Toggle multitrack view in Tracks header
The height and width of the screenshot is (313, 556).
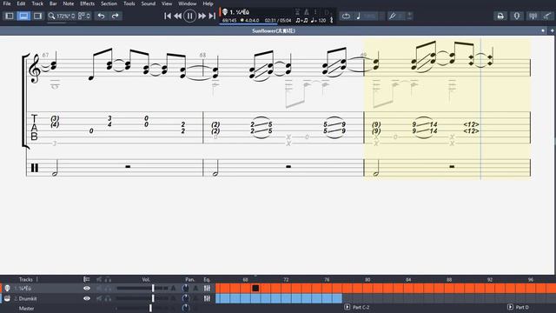pos(87,279)
